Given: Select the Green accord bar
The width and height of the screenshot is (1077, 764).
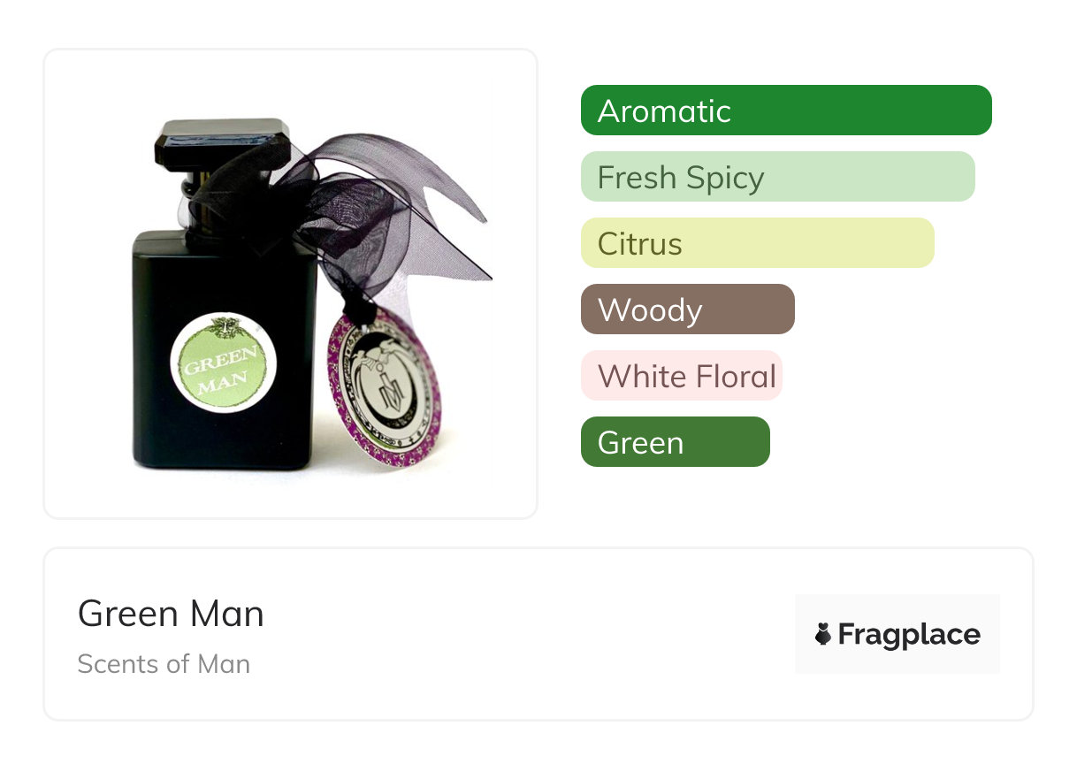Looking at the screenshot, I should tap(676, 442).
